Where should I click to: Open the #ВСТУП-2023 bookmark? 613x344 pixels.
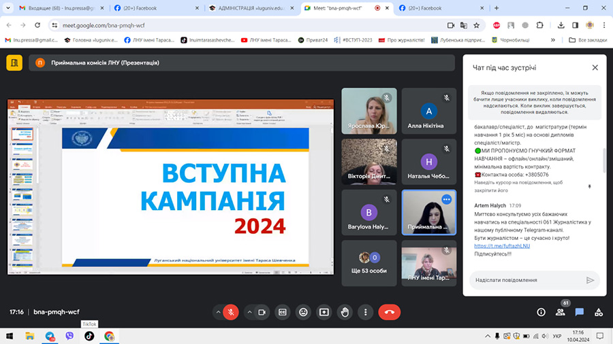353,40
